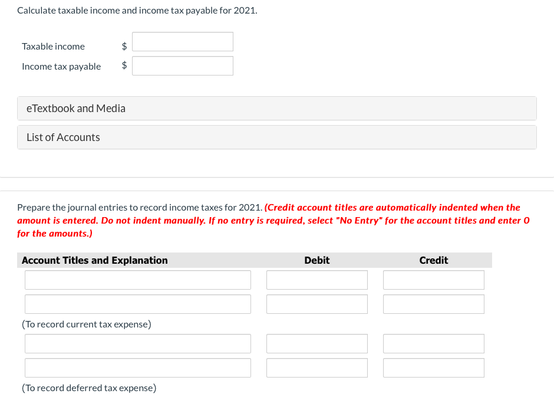The image size is (554, 410).
Task: Click second debit field for deferred tax expense
Action: 317,368
